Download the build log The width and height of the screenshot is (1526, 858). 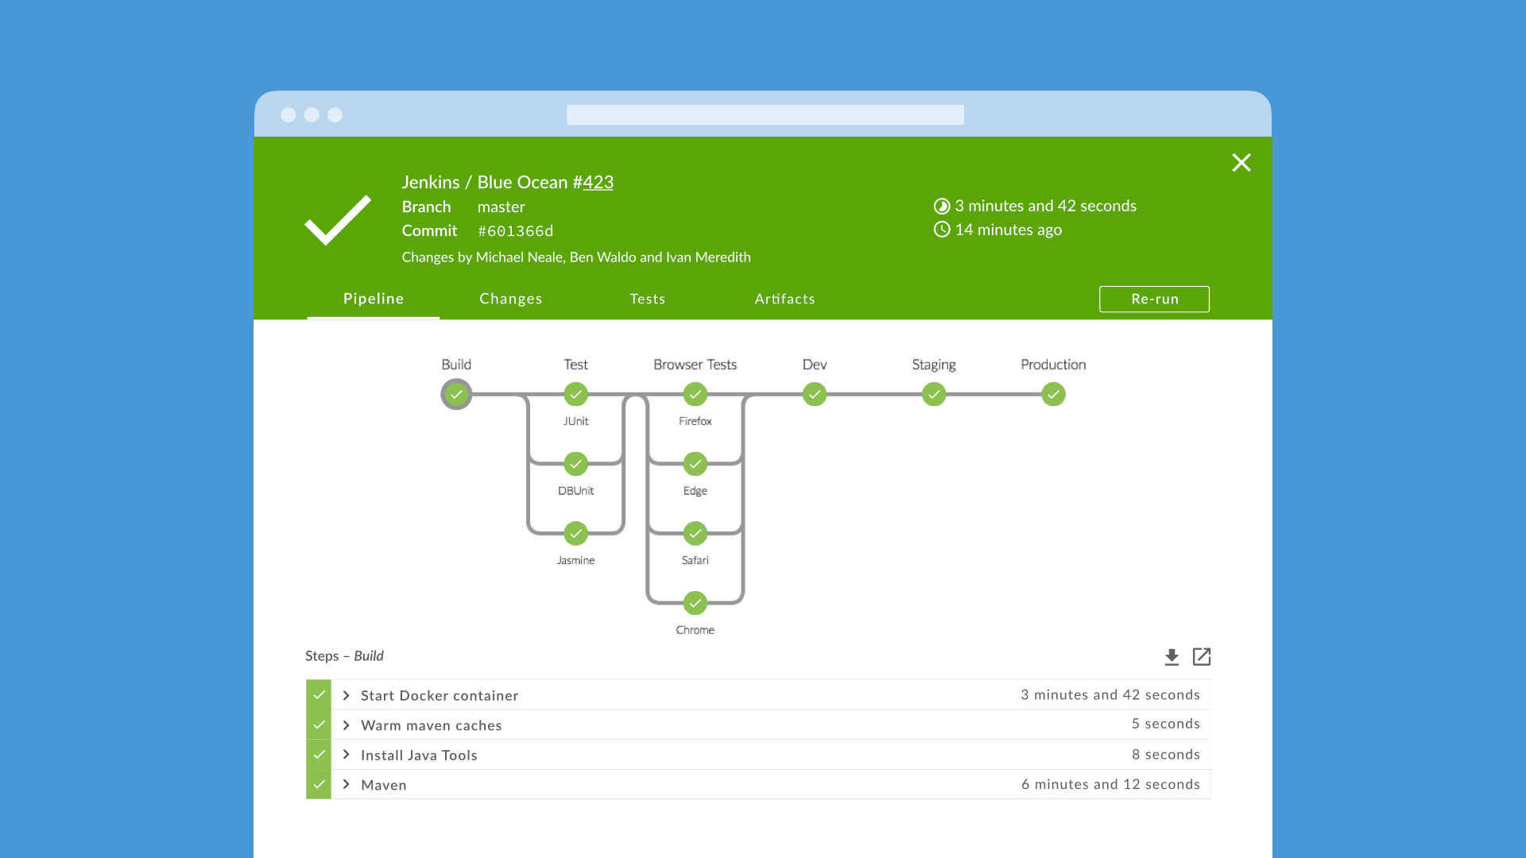click(x=1172, y=657)
